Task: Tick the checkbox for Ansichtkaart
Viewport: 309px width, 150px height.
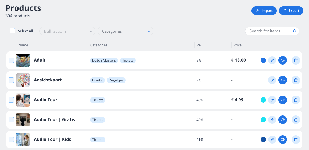Action: pyautogui.click(x=11, y=80)
